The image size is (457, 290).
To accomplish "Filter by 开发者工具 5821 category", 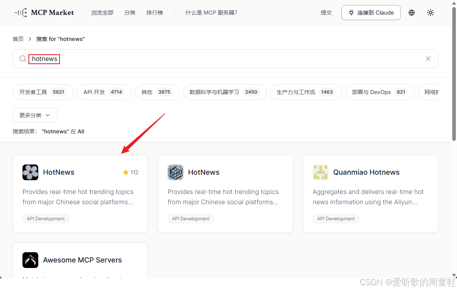I will click(43, 92).
